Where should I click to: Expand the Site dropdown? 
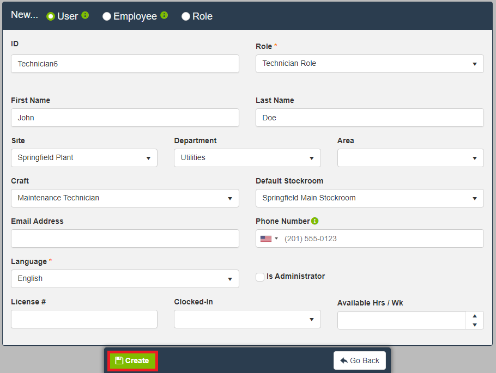pyautogui.click(x=84, y=158)
